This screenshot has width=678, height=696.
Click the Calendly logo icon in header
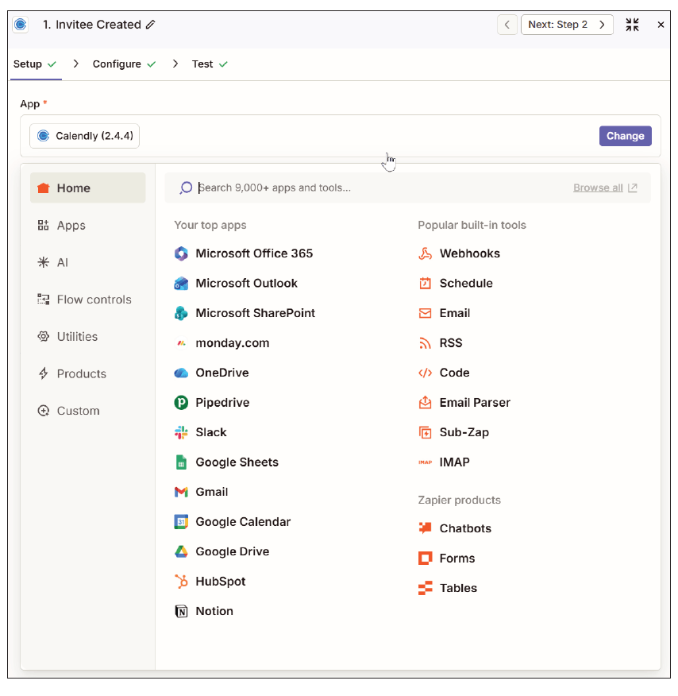tap(21, 25)
